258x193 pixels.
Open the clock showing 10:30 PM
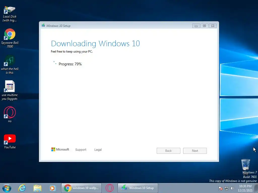(245, 188)
